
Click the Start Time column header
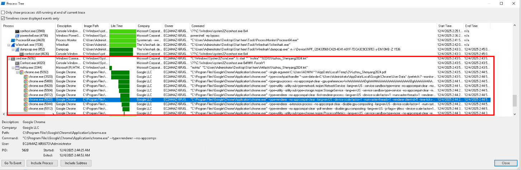point(450,26)
